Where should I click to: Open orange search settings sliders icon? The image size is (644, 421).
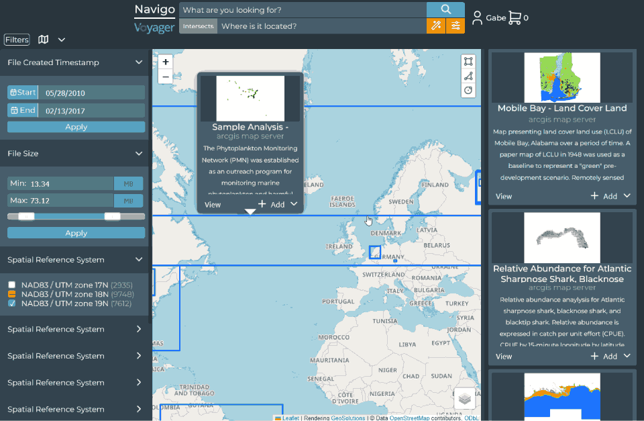pos(455,26)
